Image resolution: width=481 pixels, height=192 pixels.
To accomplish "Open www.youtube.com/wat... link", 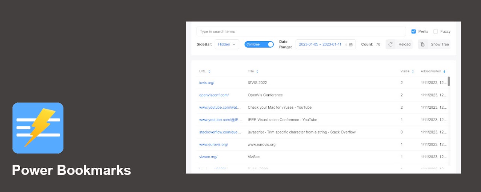I will coord(219,107).
